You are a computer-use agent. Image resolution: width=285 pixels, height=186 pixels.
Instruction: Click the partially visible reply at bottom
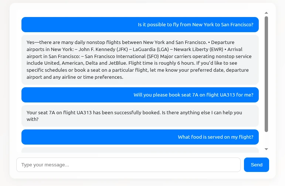click(140, 150)
